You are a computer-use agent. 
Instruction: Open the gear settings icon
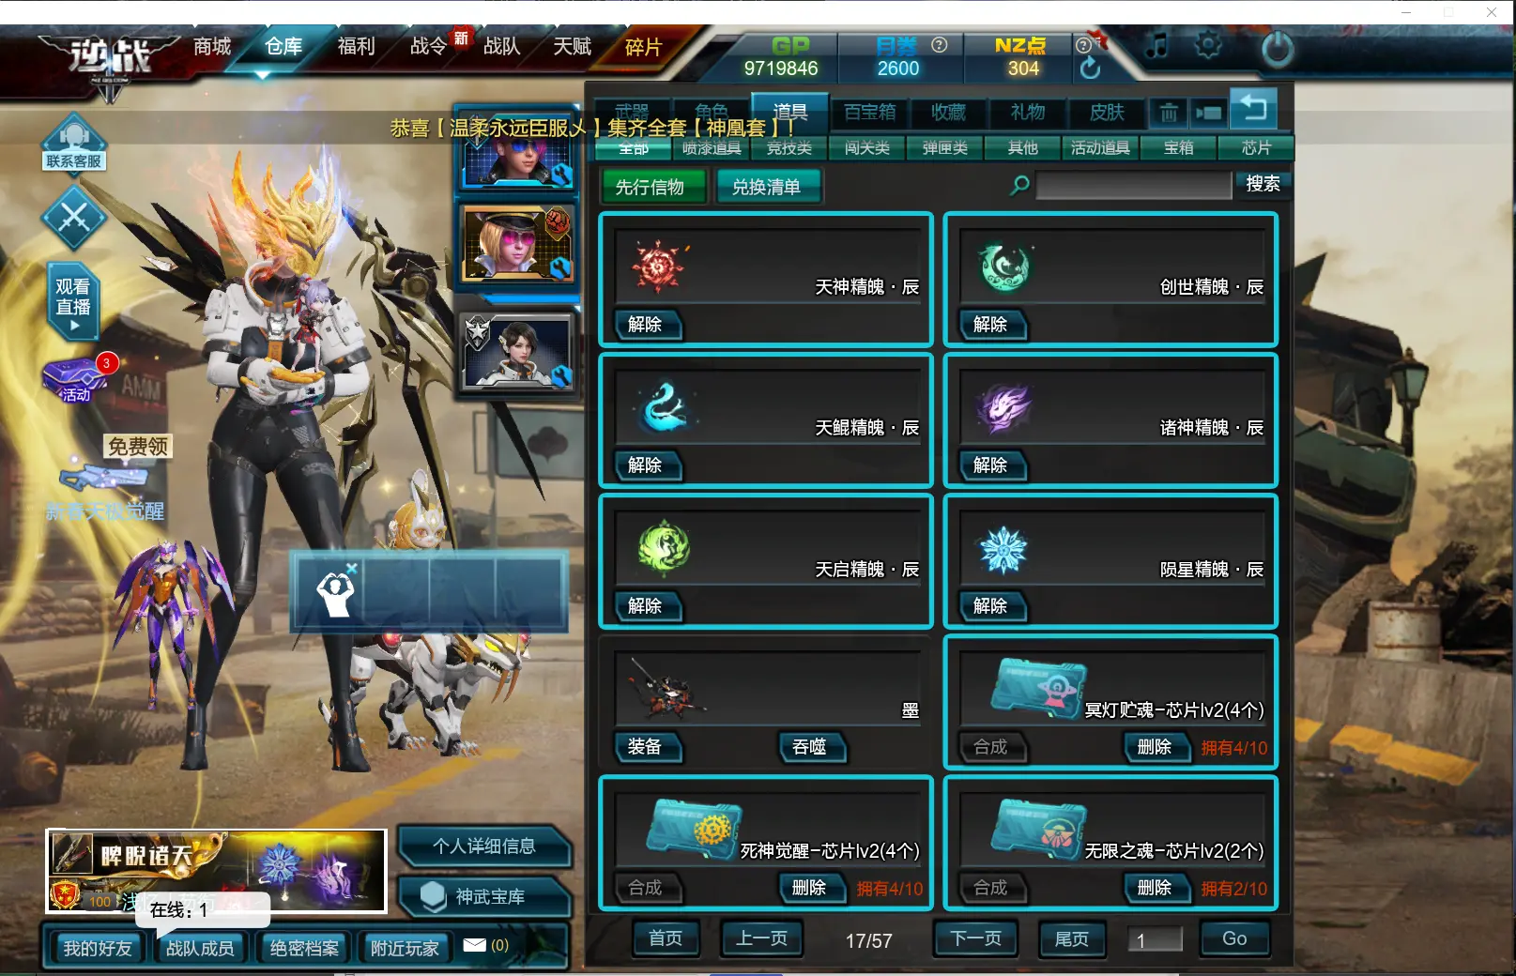pos(1208,45)
